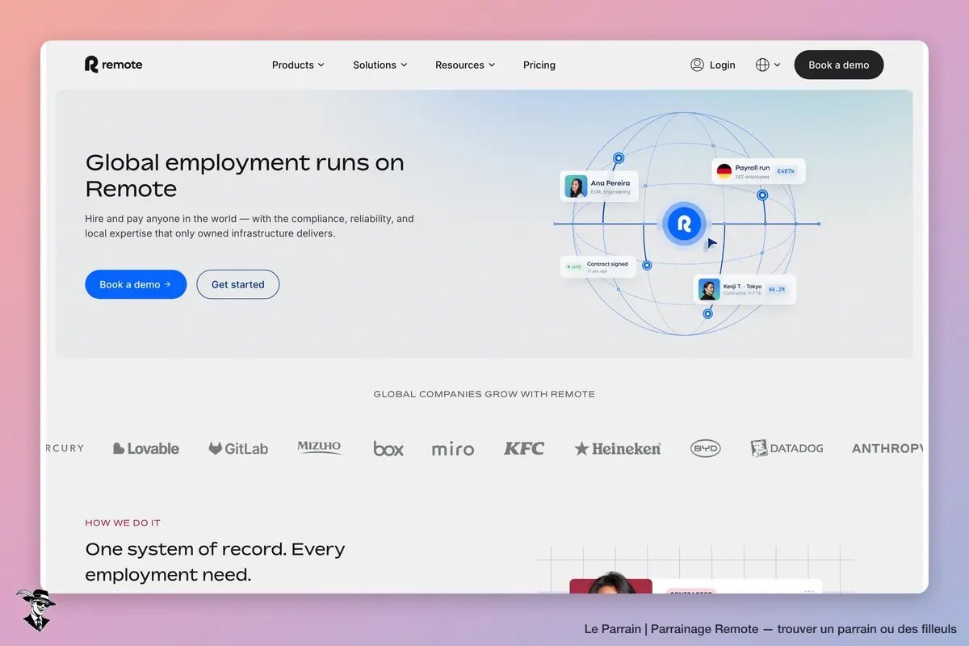Screen dimensions: 969x646
Task: Click the 'HOW WE DO IT' label
Action: [123, 522]
